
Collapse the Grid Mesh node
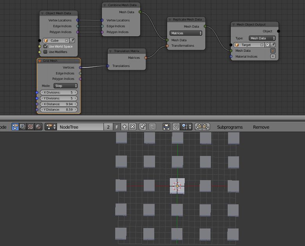pyautogui.click(x=40, y=61)
